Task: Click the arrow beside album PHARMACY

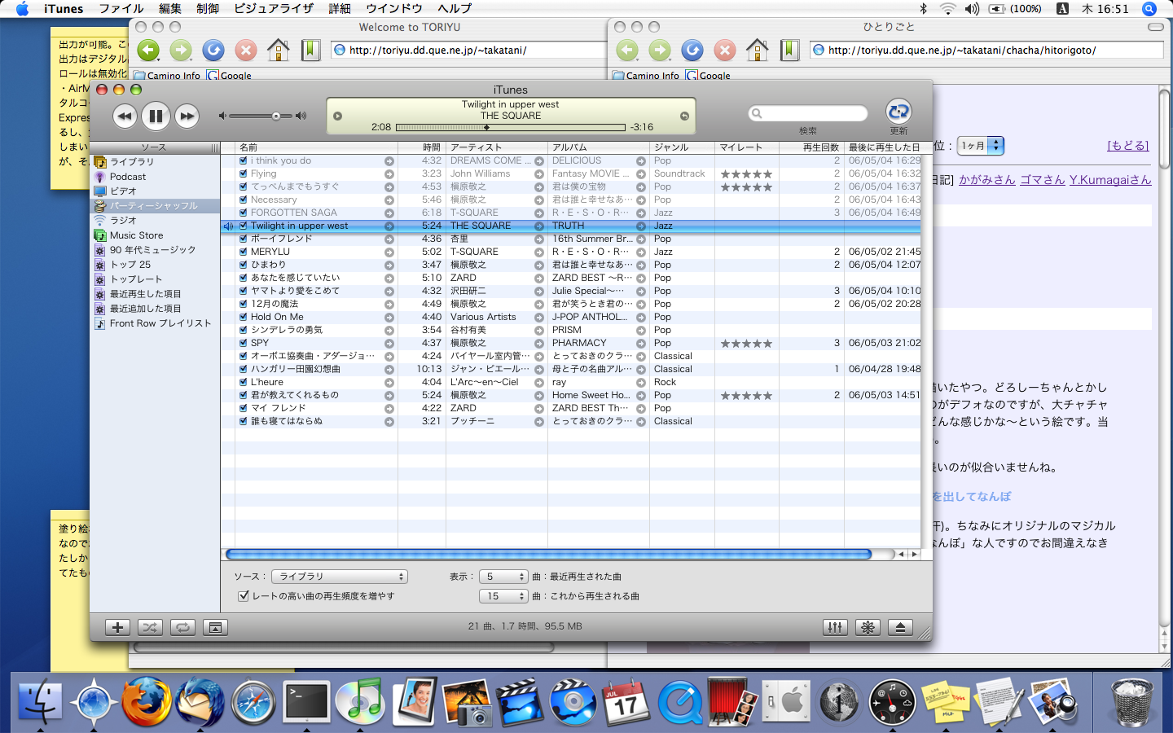Action: pyautogui.click(x=641, y=344)
